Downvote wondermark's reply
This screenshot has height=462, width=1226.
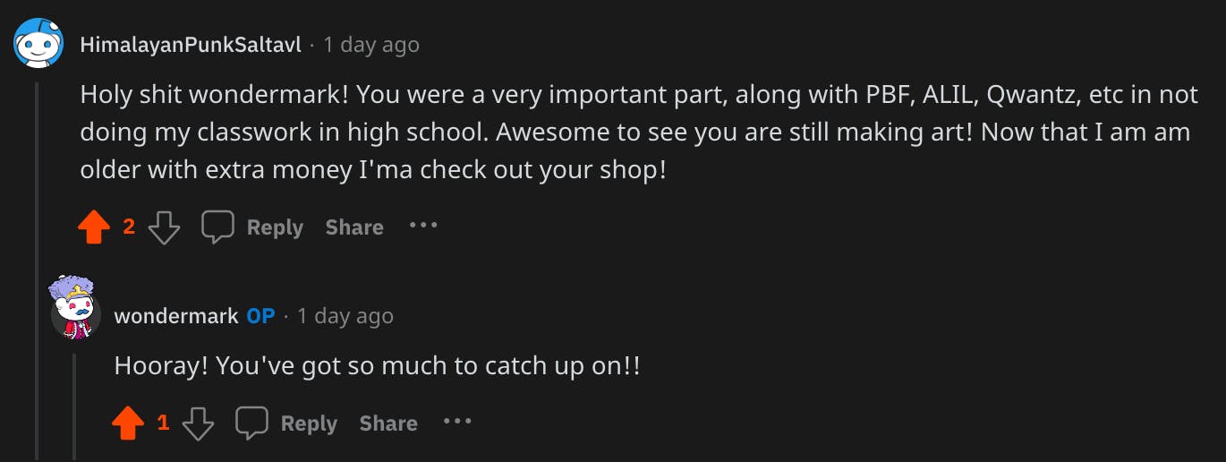[x=198, y=423]
